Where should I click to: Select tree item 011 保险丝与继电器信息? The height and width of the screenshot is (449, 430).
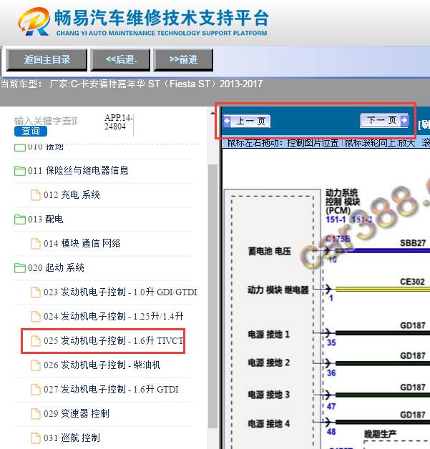pos(78,171)
